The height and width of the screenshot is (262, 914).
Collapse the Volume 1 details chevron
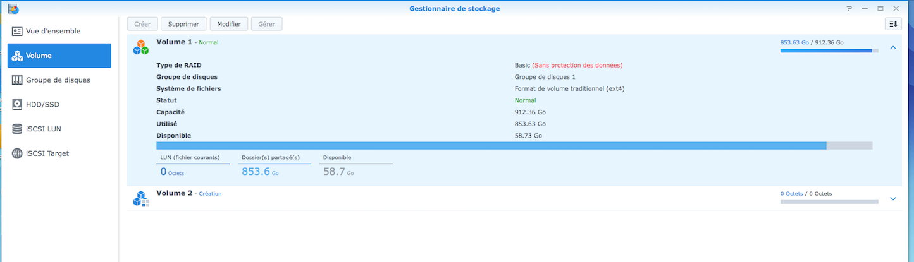click(x=893, y=47)
